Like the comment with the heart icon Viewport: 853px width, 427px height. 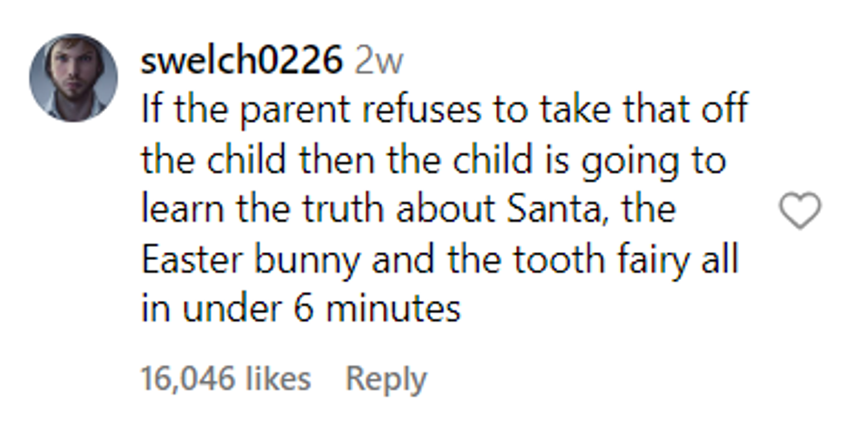pyautogui.click(x=798, y=211)
